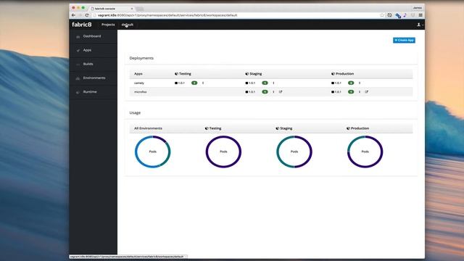The image size is (464, 261).
Task: Click the browser forward arrow
Action: point(80,15)
